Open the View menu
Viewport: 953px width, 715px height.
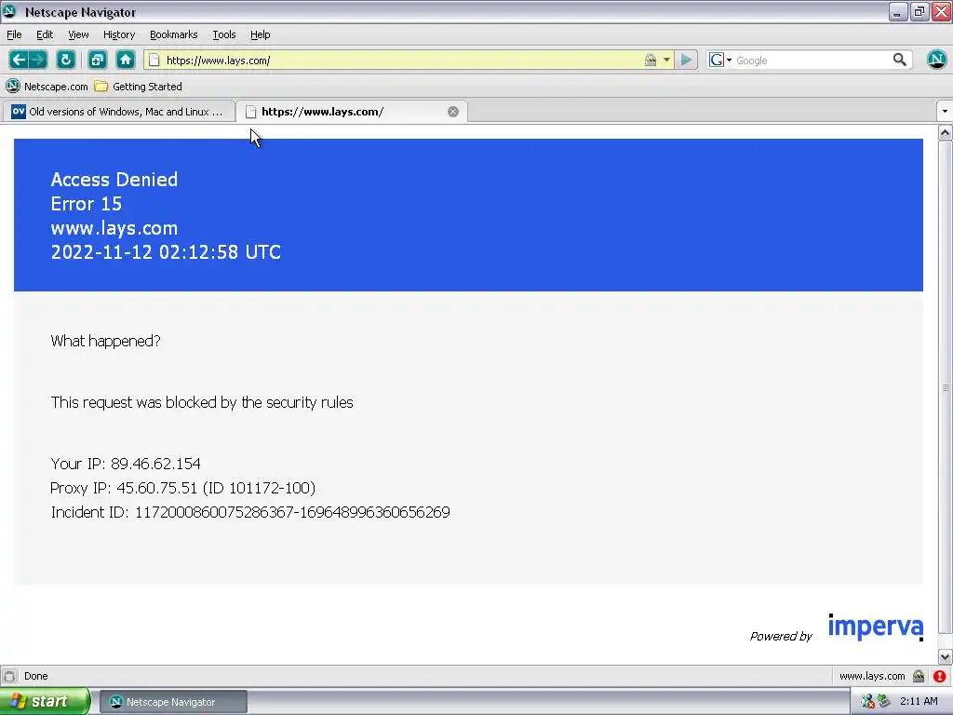coord(78,34)
